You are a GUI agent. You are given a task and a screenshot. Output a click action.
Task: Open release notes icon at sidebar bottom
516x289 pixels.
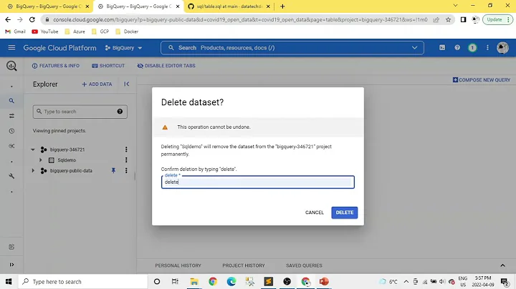(x=11, y=247)
